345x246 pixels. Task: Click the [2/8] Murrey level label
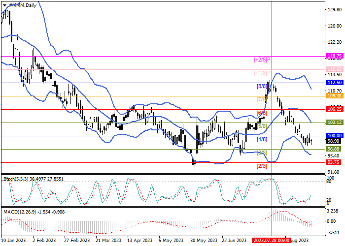(x=262, y=166)
